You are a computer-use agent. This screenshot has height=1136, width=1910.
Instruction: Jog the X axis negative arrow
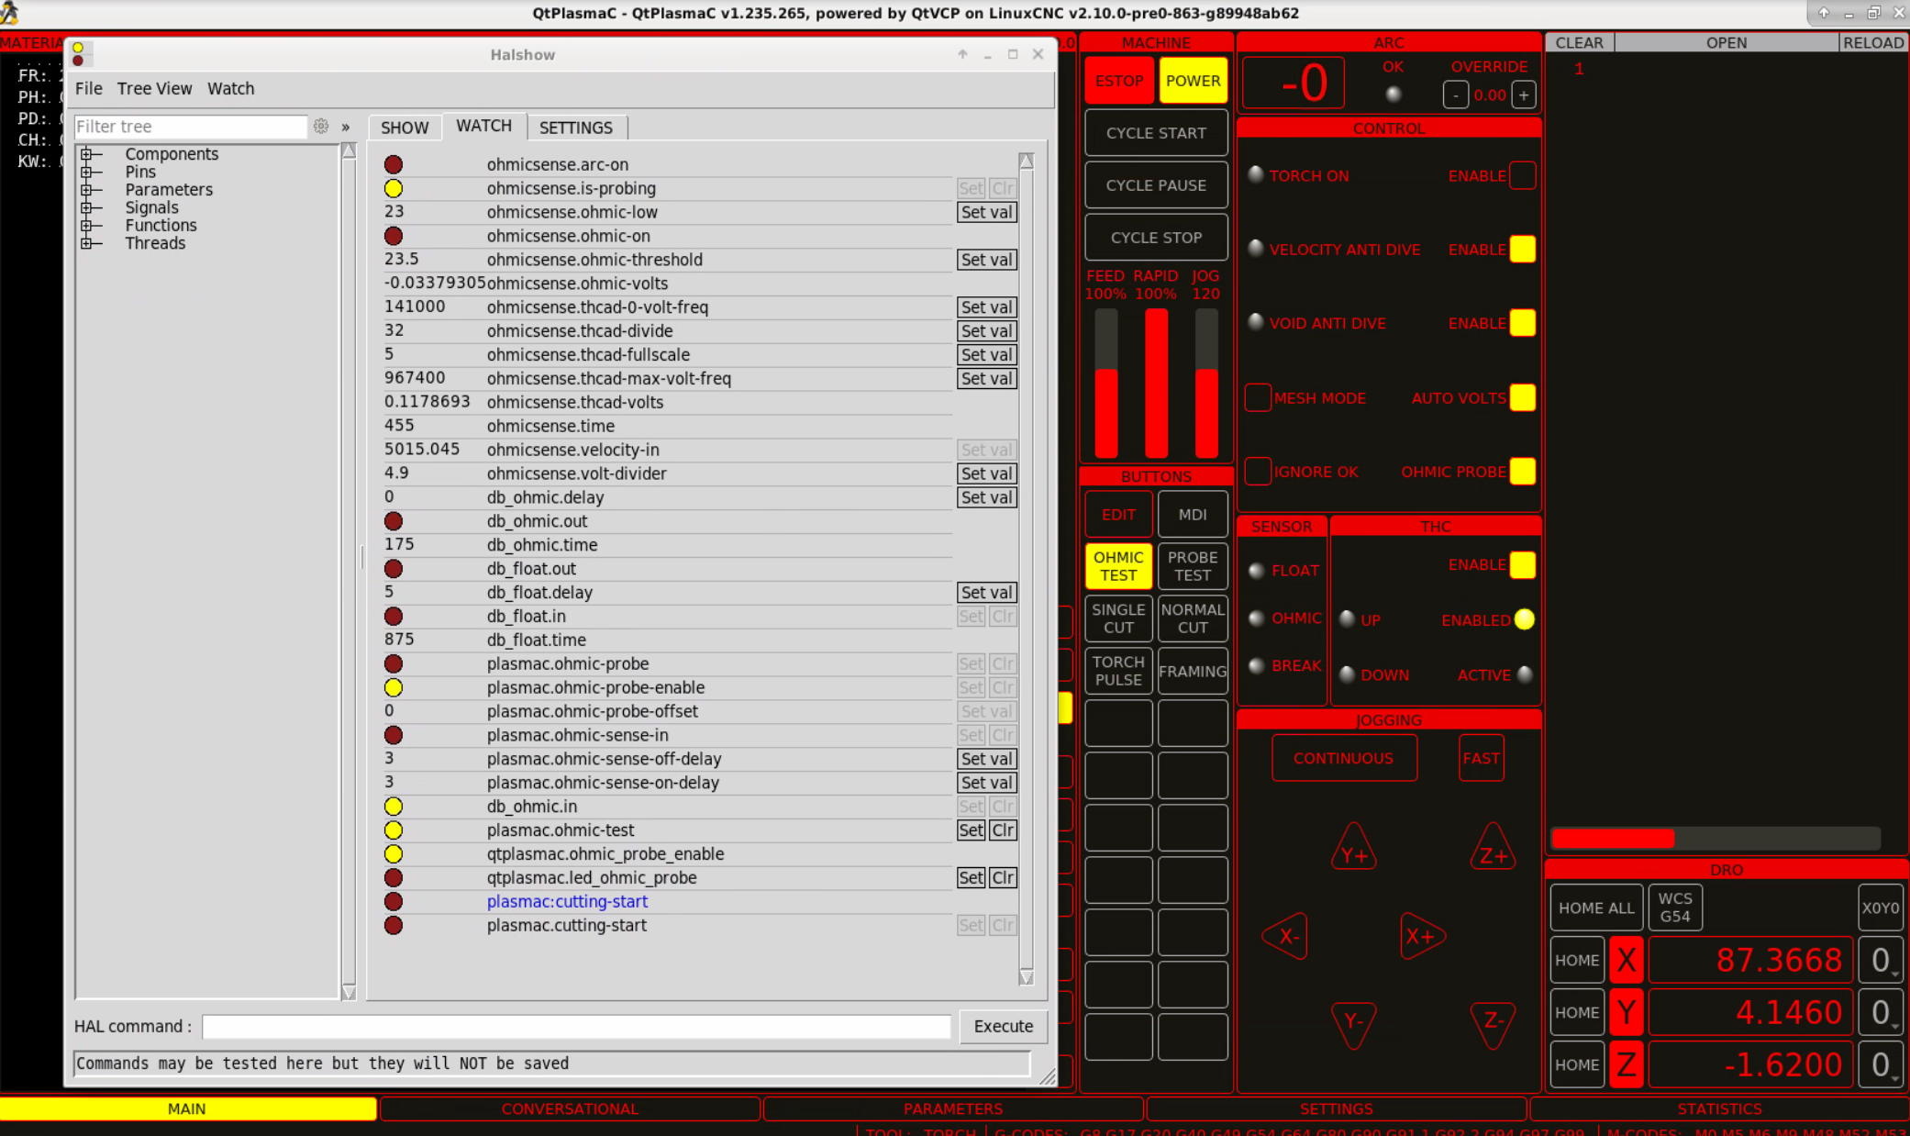tap(1286, 936)
